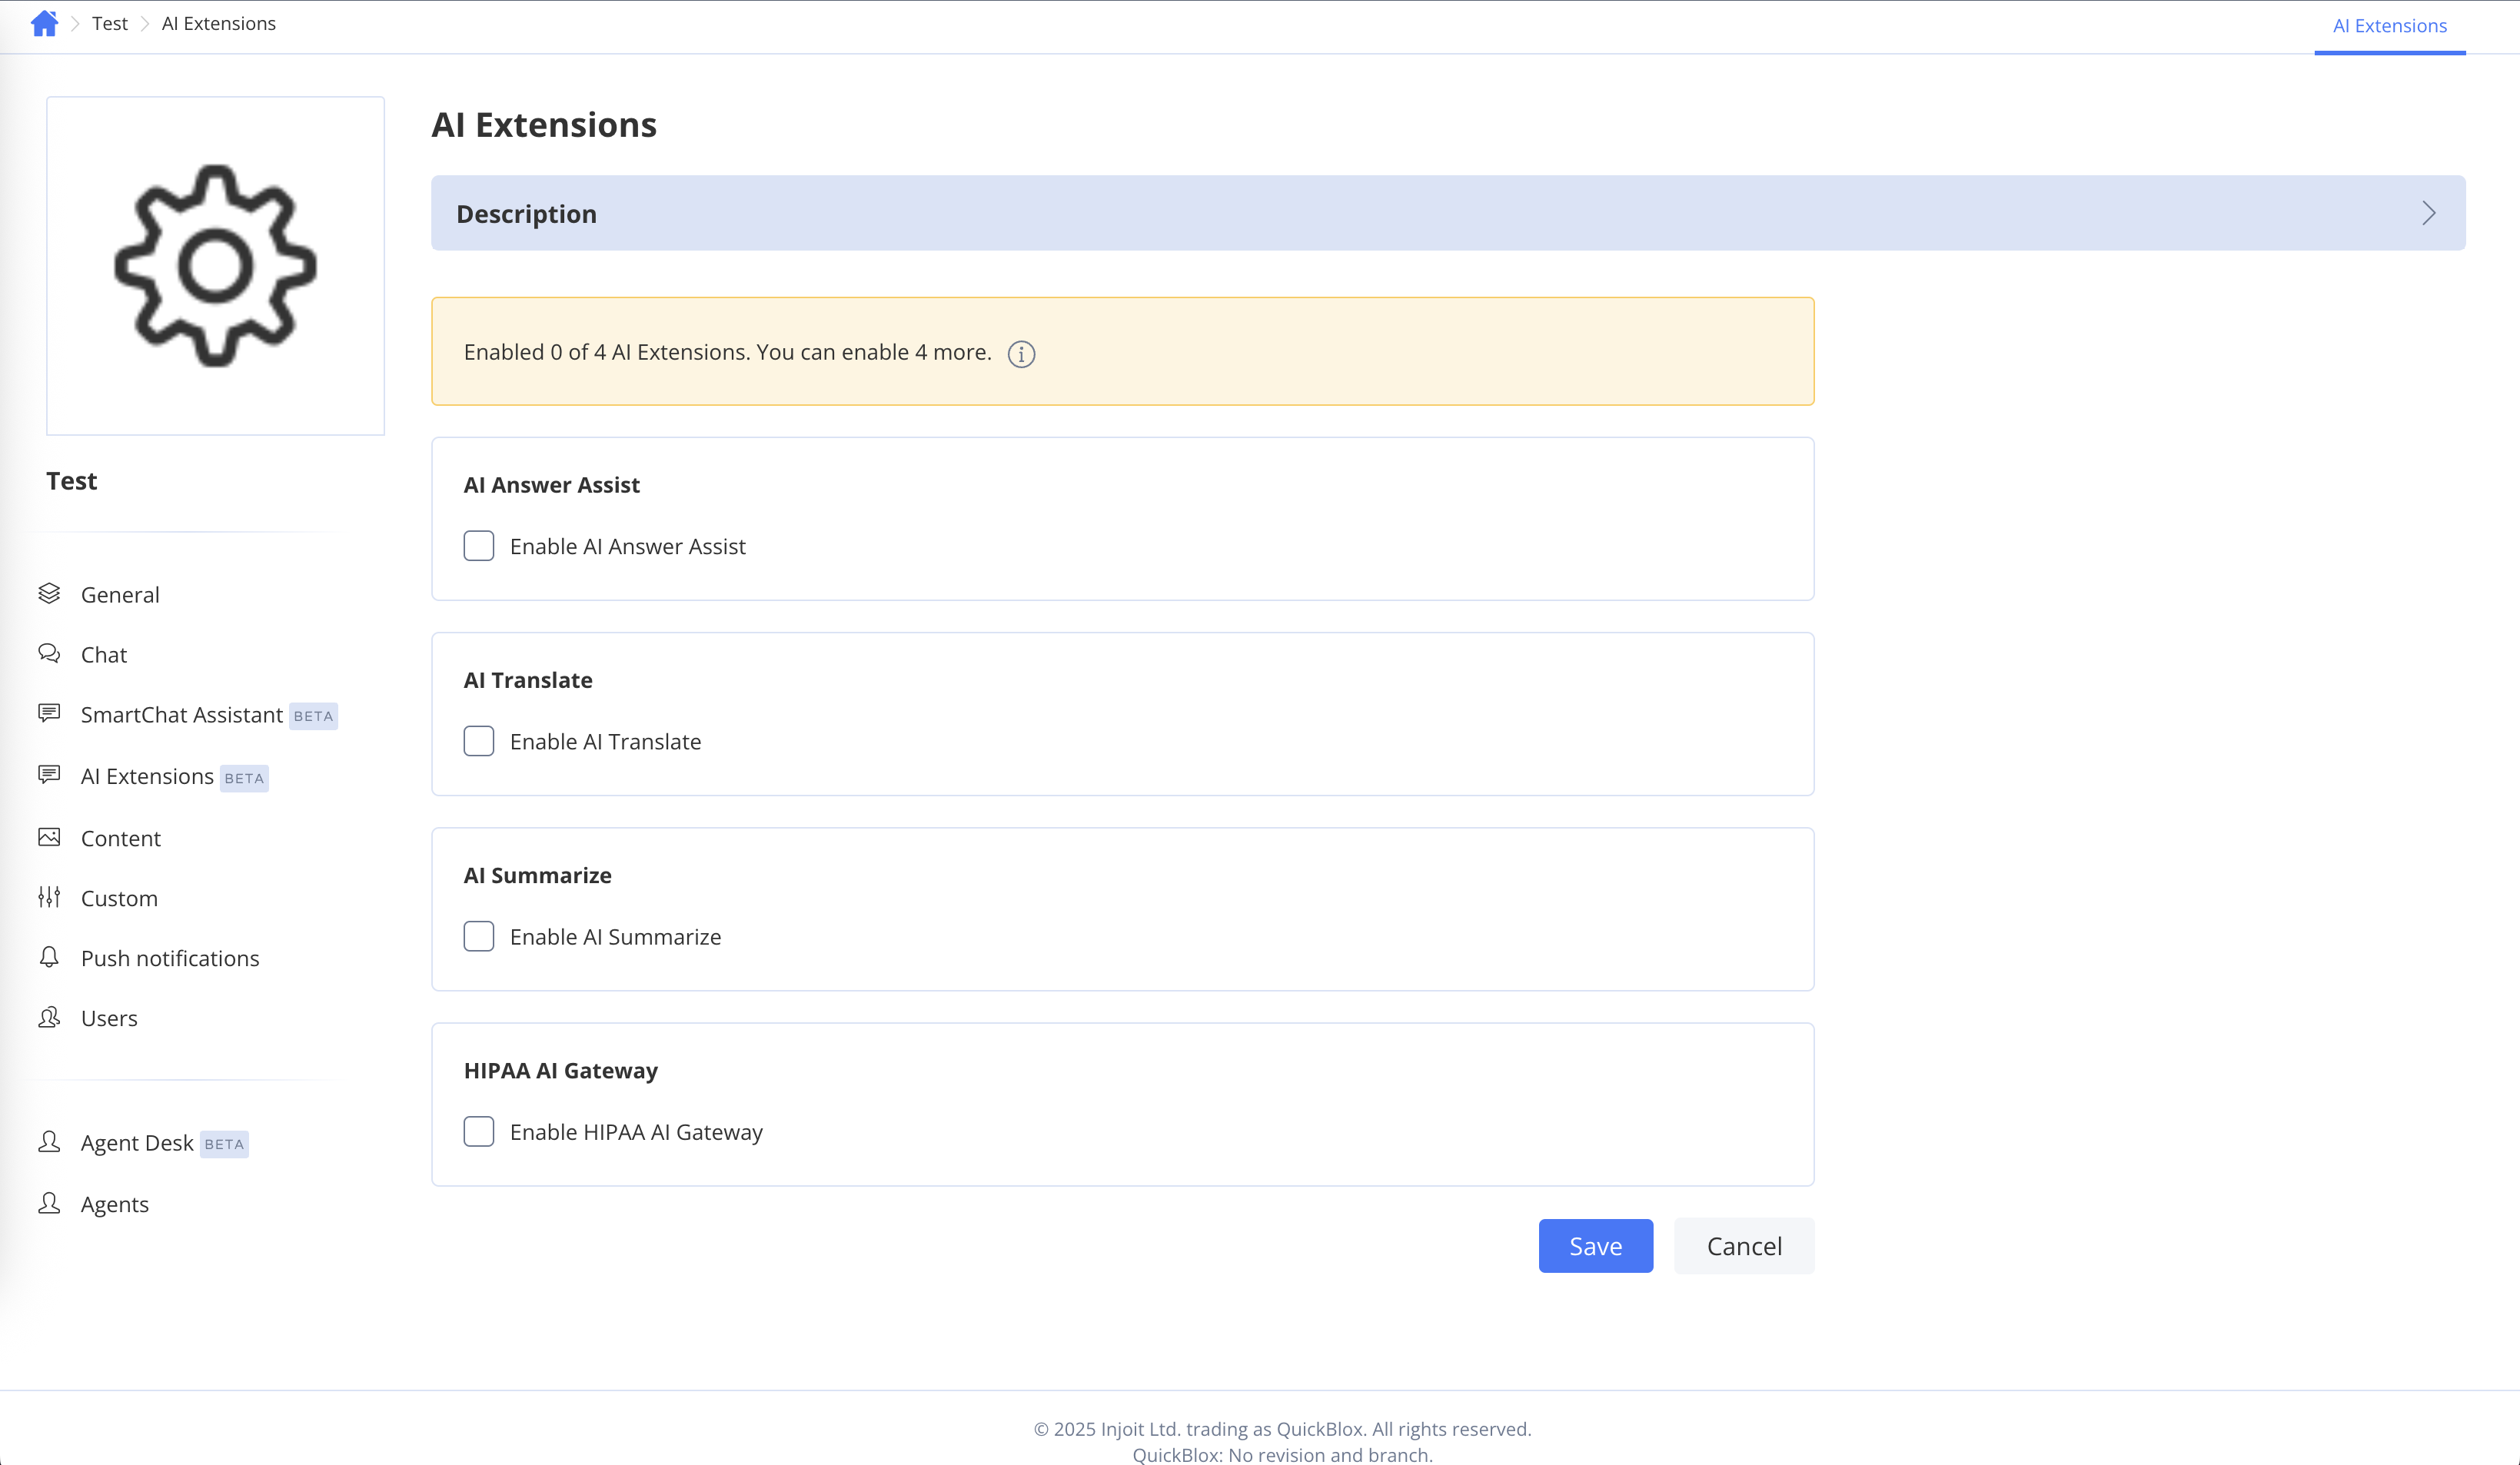Switch to the AI Extensions top tab

tap(2389, 26)
